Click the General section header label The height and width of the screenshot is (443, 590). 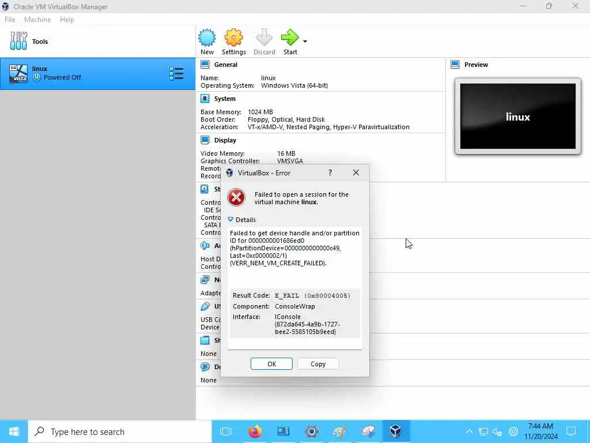(226, 65)
